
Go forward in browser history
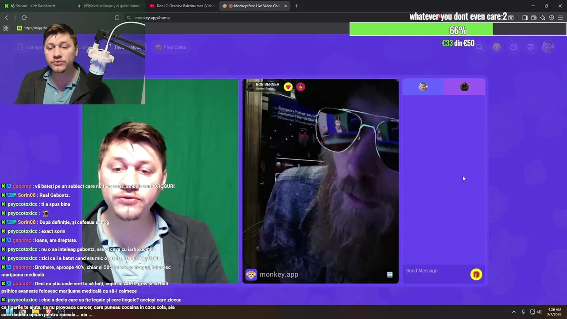15,18
